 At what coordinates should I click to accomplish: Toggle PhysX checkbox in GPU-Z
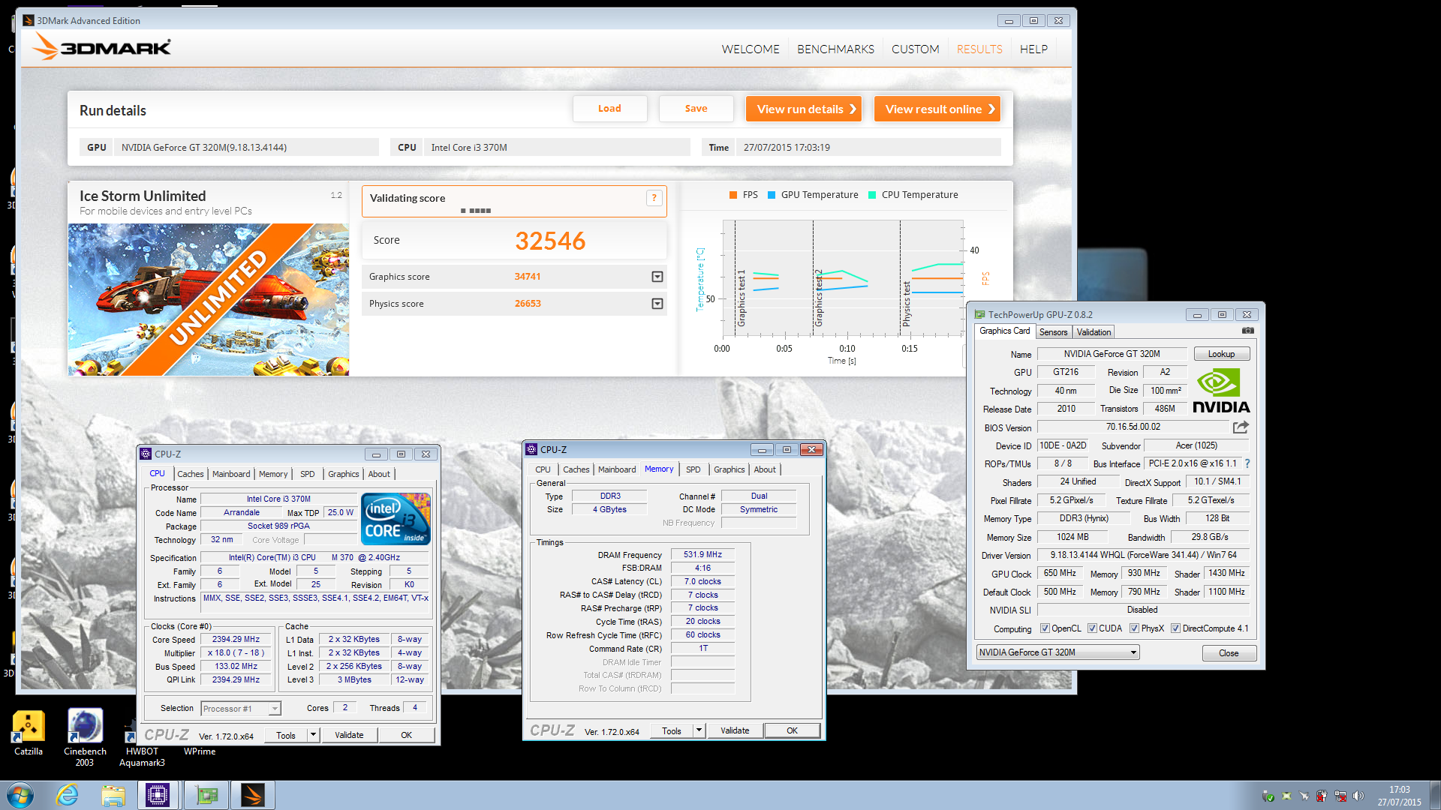click(x=1134, y=628)
